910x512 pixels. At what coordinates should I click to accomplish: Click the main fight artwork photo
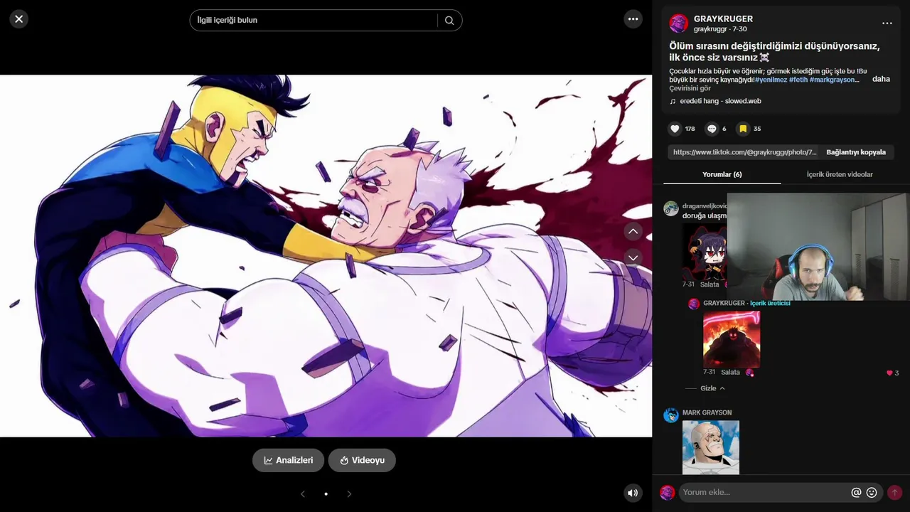click(326, 256)
